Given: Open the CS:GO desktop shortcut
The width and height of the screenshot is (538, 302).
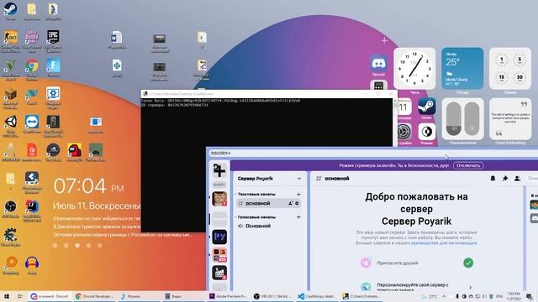Looking at the screenshot, I should point(10,39).
